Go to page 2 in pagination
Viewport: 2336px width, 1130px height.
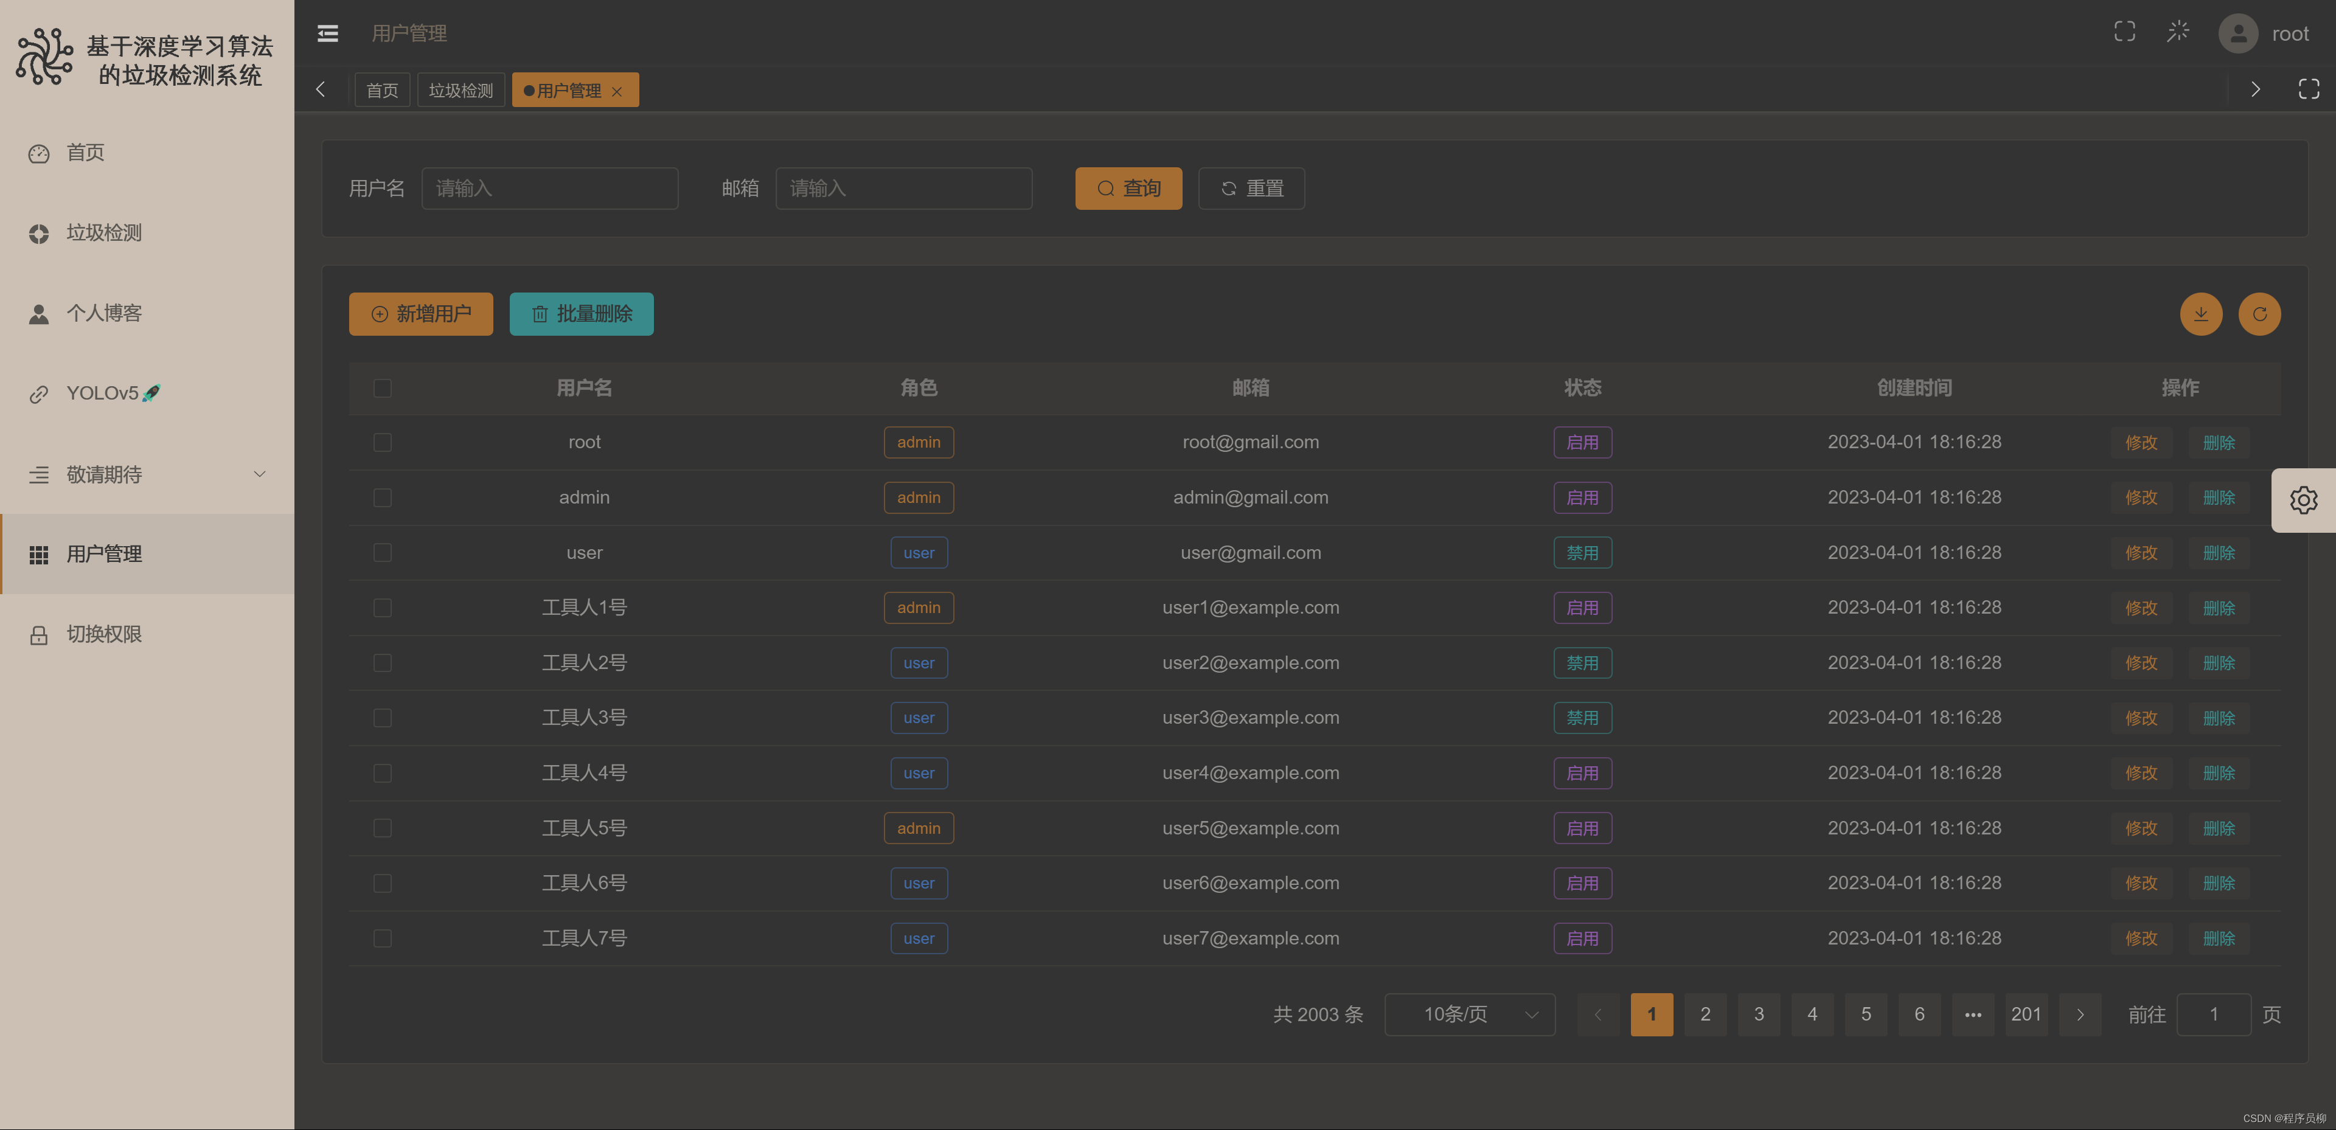1705,1014
